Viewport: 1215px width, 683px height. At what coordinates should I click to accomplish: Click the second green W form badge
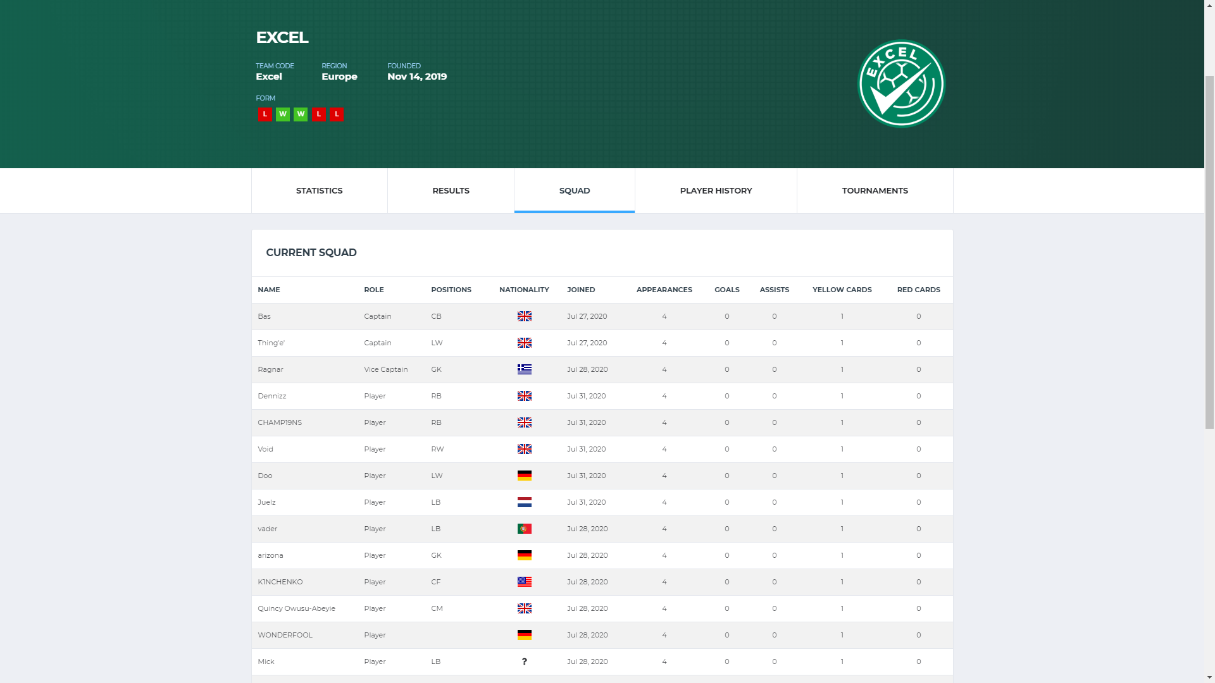tap(301, 114)
